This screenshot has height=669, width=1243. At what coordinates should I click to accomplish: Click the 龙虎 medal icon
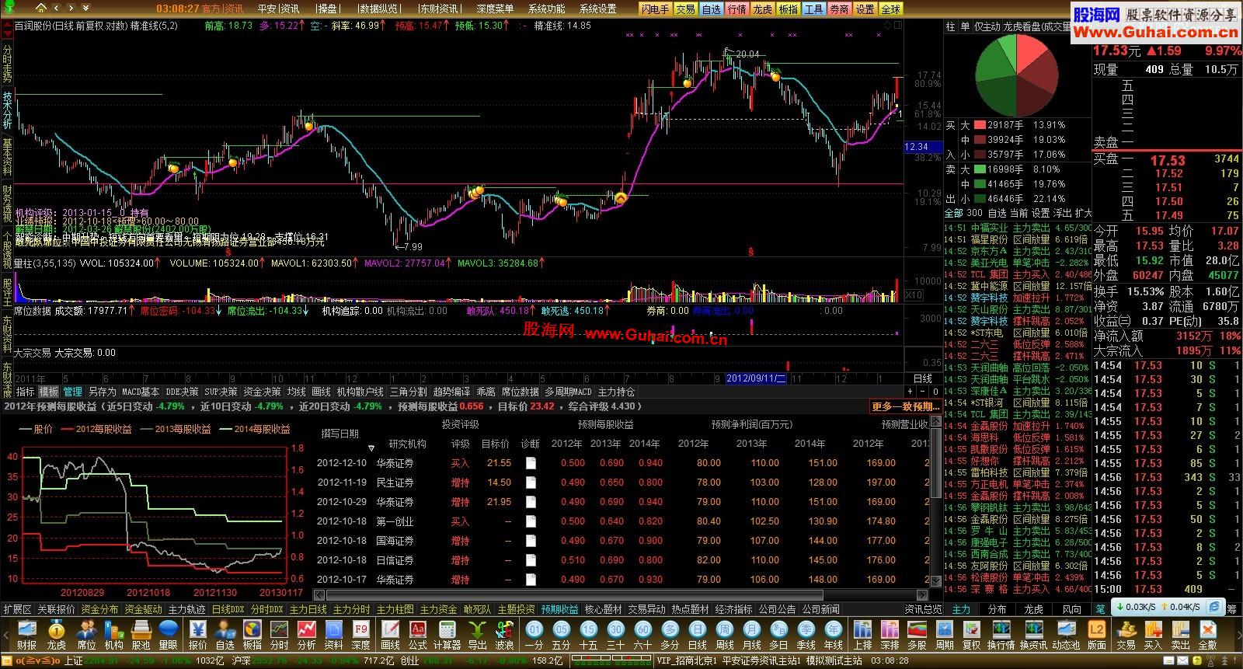(57, 635)
